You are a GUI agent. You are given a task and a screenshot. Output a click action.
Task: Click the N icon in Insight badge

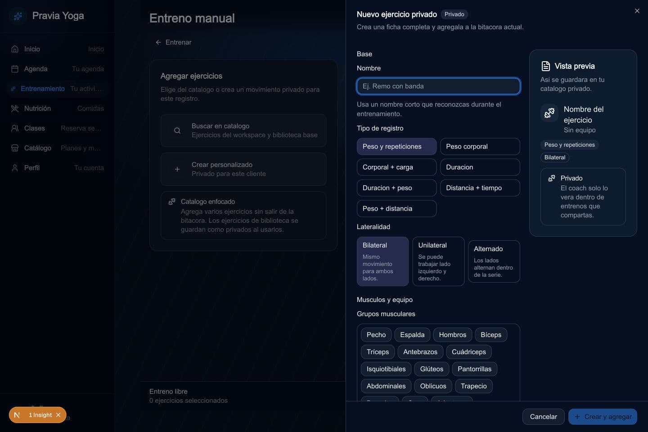point(17,415)
